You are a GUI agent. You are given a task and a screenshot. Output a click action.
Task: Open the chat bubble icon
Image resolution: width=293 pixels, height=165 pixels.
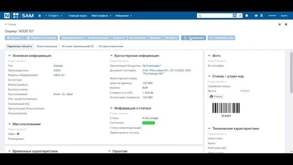point(256,16)
